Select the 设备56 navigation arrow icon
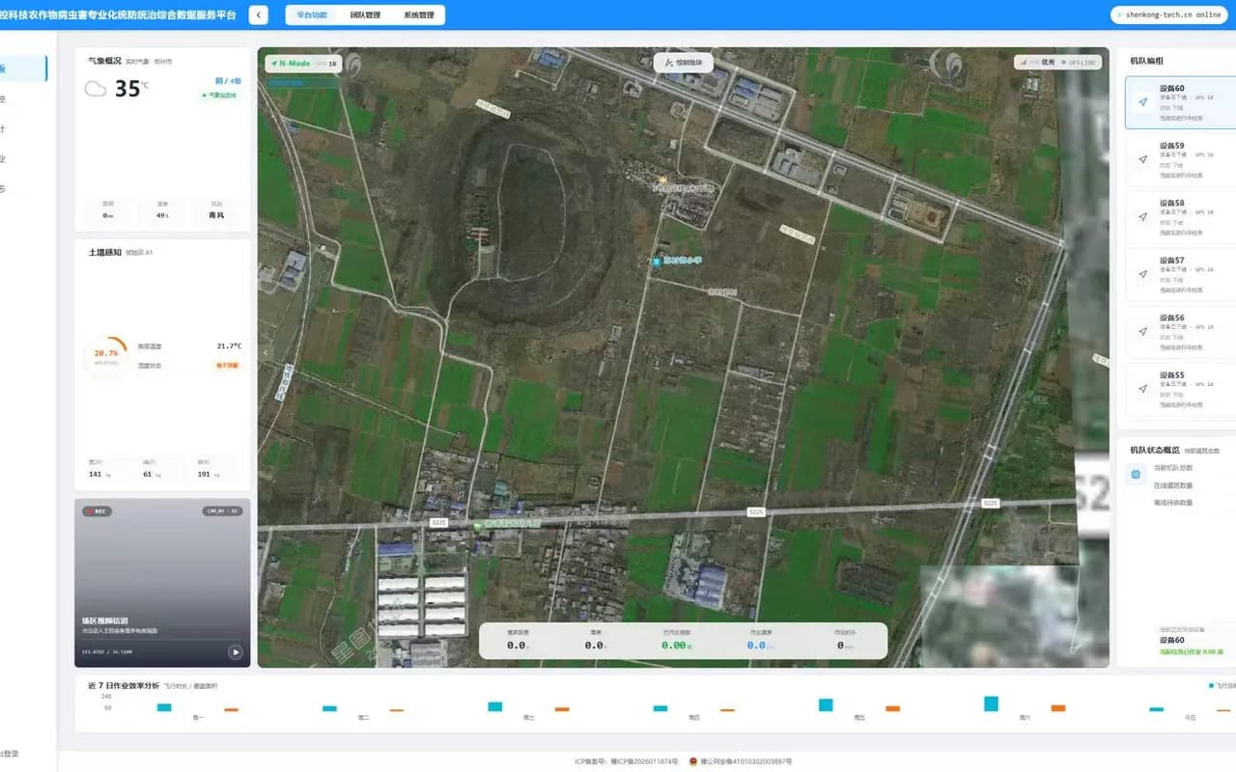 [1143, 331]
